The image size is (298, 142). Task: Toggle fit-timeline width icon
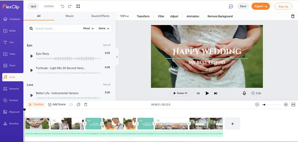(x=293, y=105)
